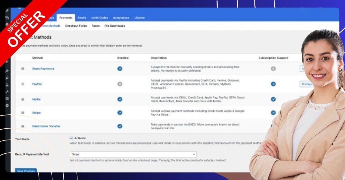Open the Default Payment Method dropdown
Image resolution: width=345 pixels, height=180 pixels.
[x=133, y=154]
